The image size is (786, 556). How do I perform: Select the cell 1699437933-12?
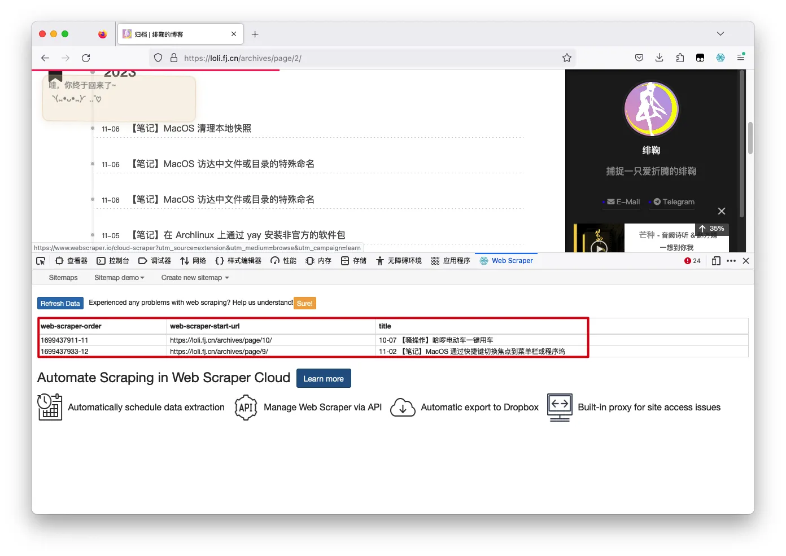[x=103, y=352]
